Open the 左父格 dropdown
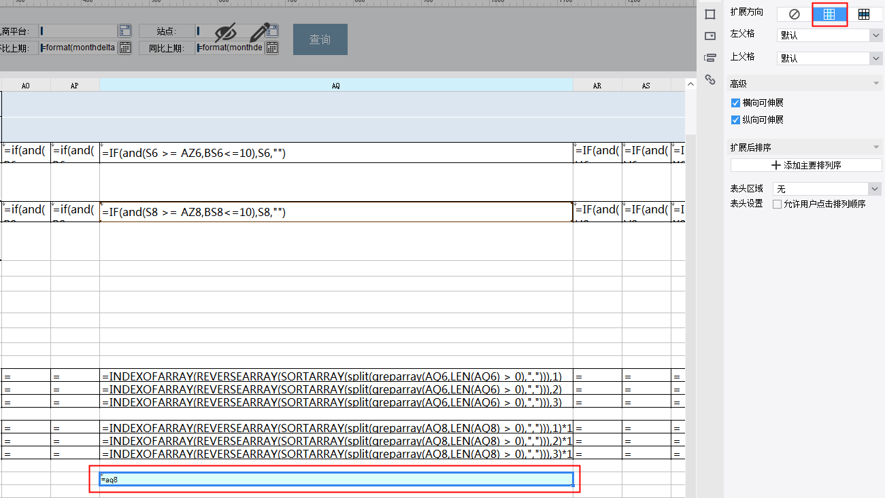The width and height of the screenshot is (885, 498). [x=829, y=35]
